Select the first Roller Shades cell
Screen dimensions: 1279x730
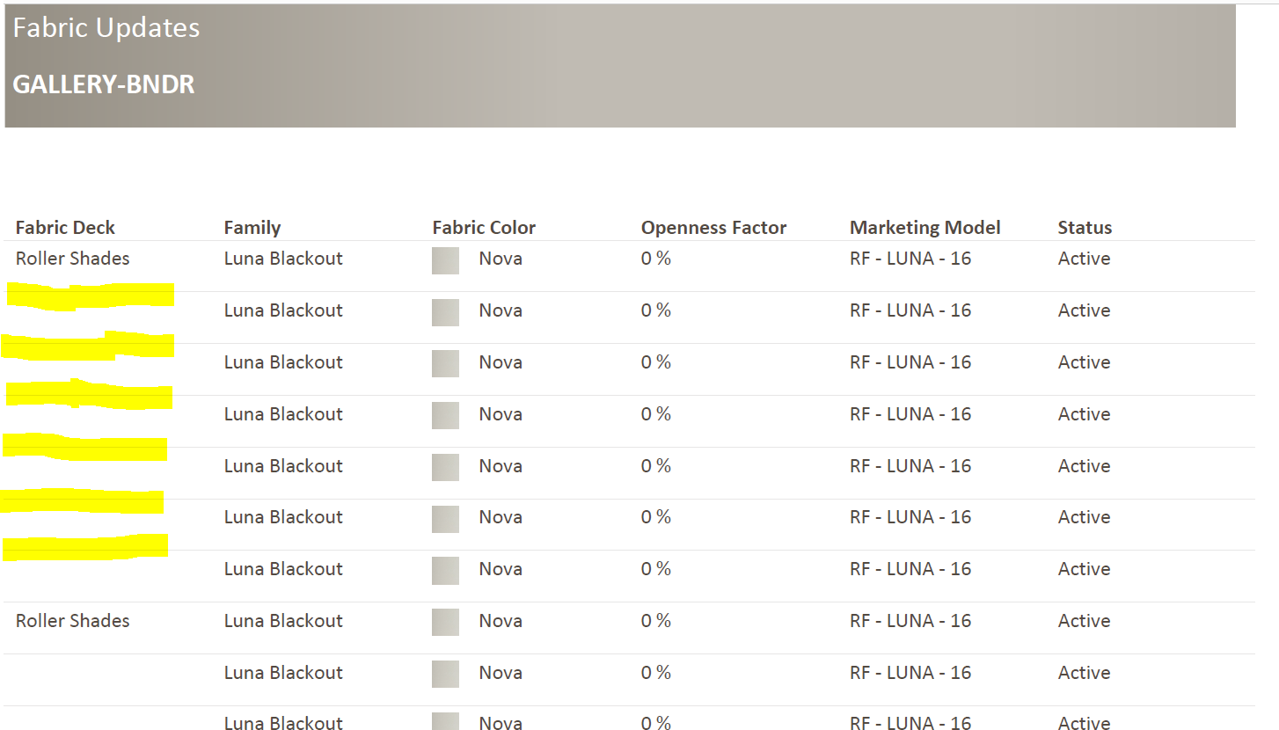[72, 258]
